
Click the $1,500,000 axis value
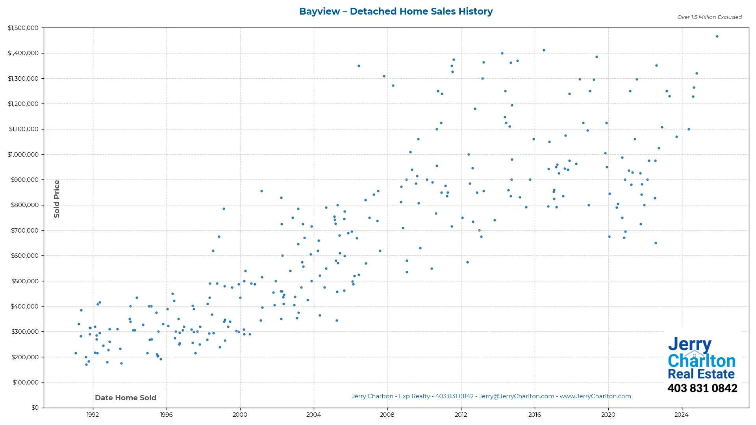(24, 28)
